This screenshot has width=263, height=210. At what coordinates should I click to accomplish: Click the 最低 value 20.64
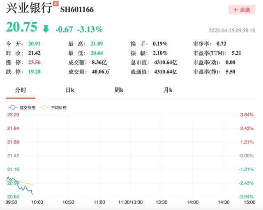pos(97,53)
